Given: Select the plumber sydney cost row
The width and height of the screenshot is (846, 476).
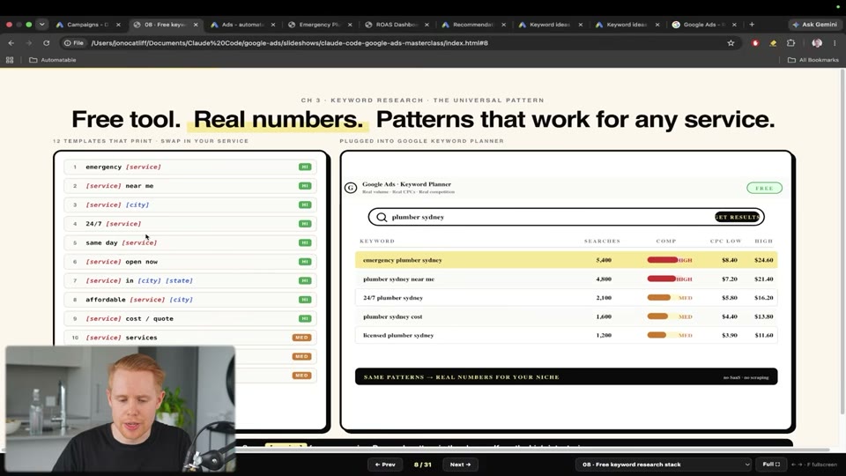Looking at the screenshot, I should click(x=566, y=316).
